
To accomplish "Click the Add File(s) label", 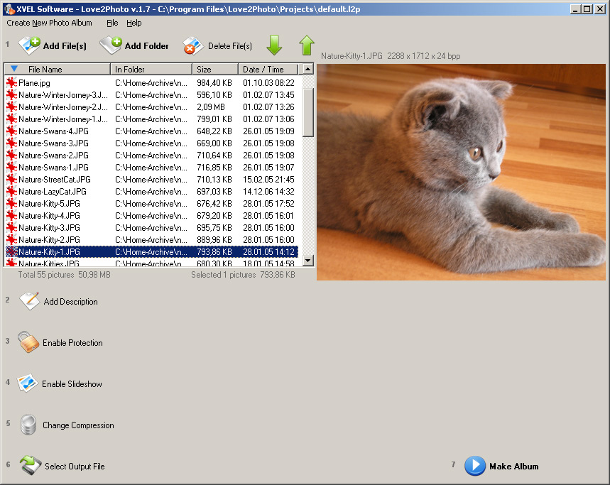I will point(65,46).
